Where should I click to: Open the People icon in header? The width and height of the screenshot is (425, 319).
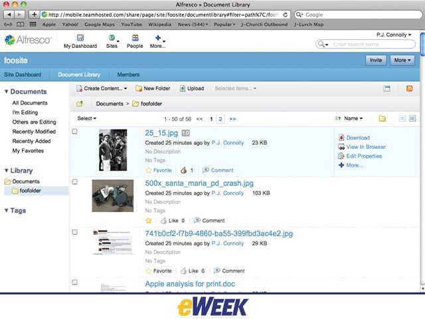(135, 38)
